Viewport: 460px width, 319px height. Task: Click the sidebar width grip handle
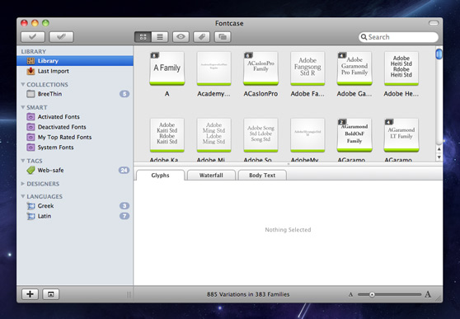pos(129,294)
